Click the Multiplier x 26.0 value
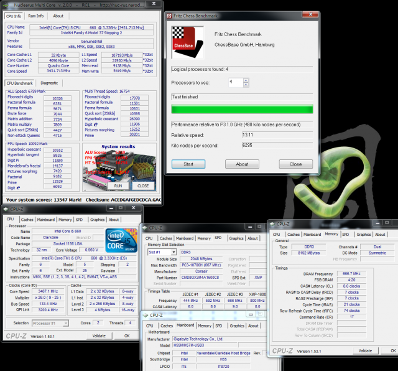The image size is (398, 371). pyautogui.click(x=48, y=298)
